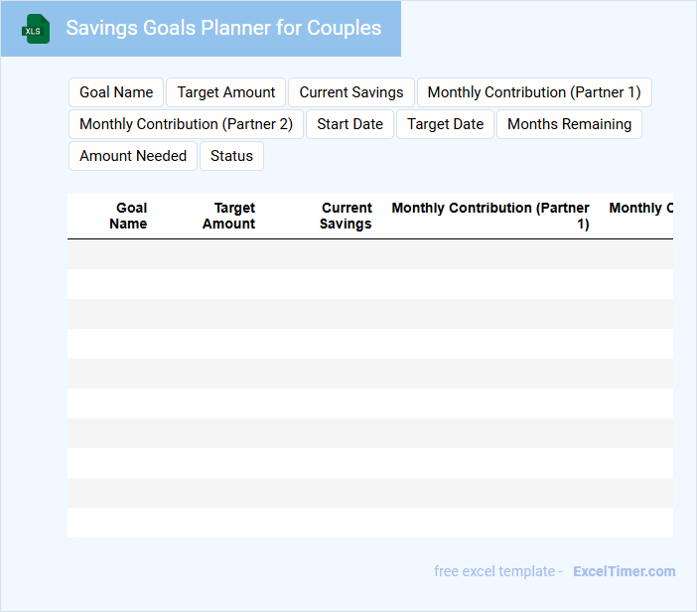
Task: Open the ExcelTimer.com link
Action: (624, 571)
